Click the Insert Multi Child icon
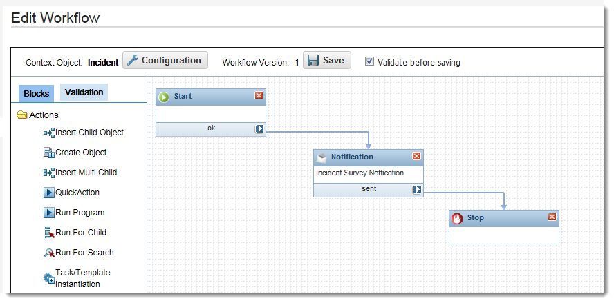Screen dimensions: 614x303 (48, 173)
